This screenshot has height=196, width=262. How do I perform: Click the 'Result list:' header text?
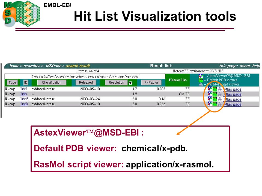pos(161,66)
